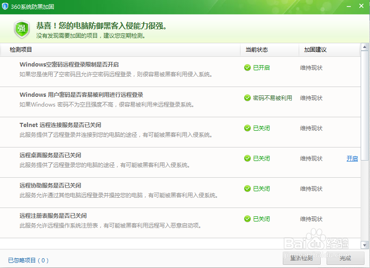Click green check icon in 远程桌面服务 row
The width and height of the screenshot is (370, 268).
[247, 158]
